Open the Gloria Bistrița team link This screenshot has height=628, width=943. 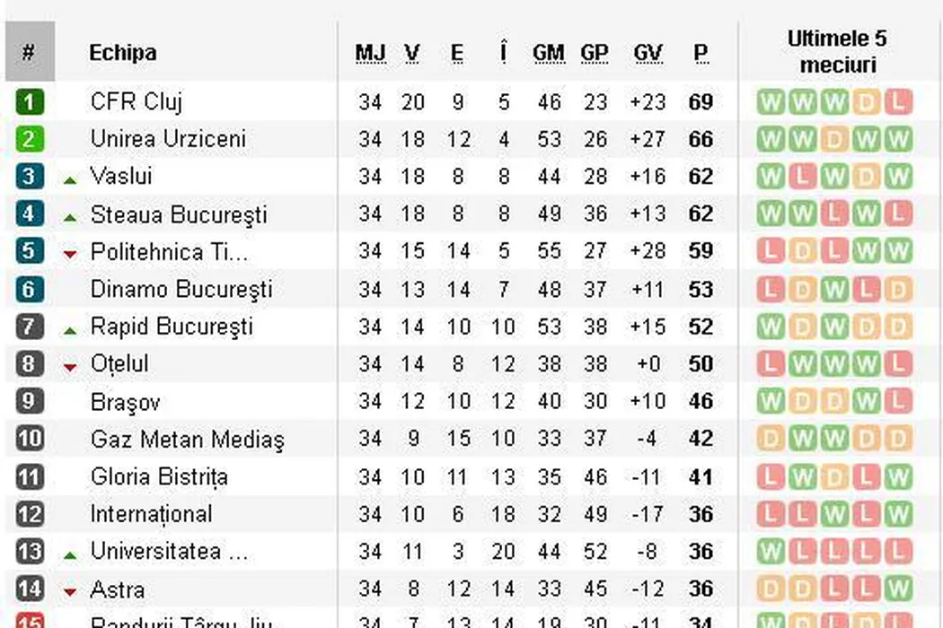159,476
